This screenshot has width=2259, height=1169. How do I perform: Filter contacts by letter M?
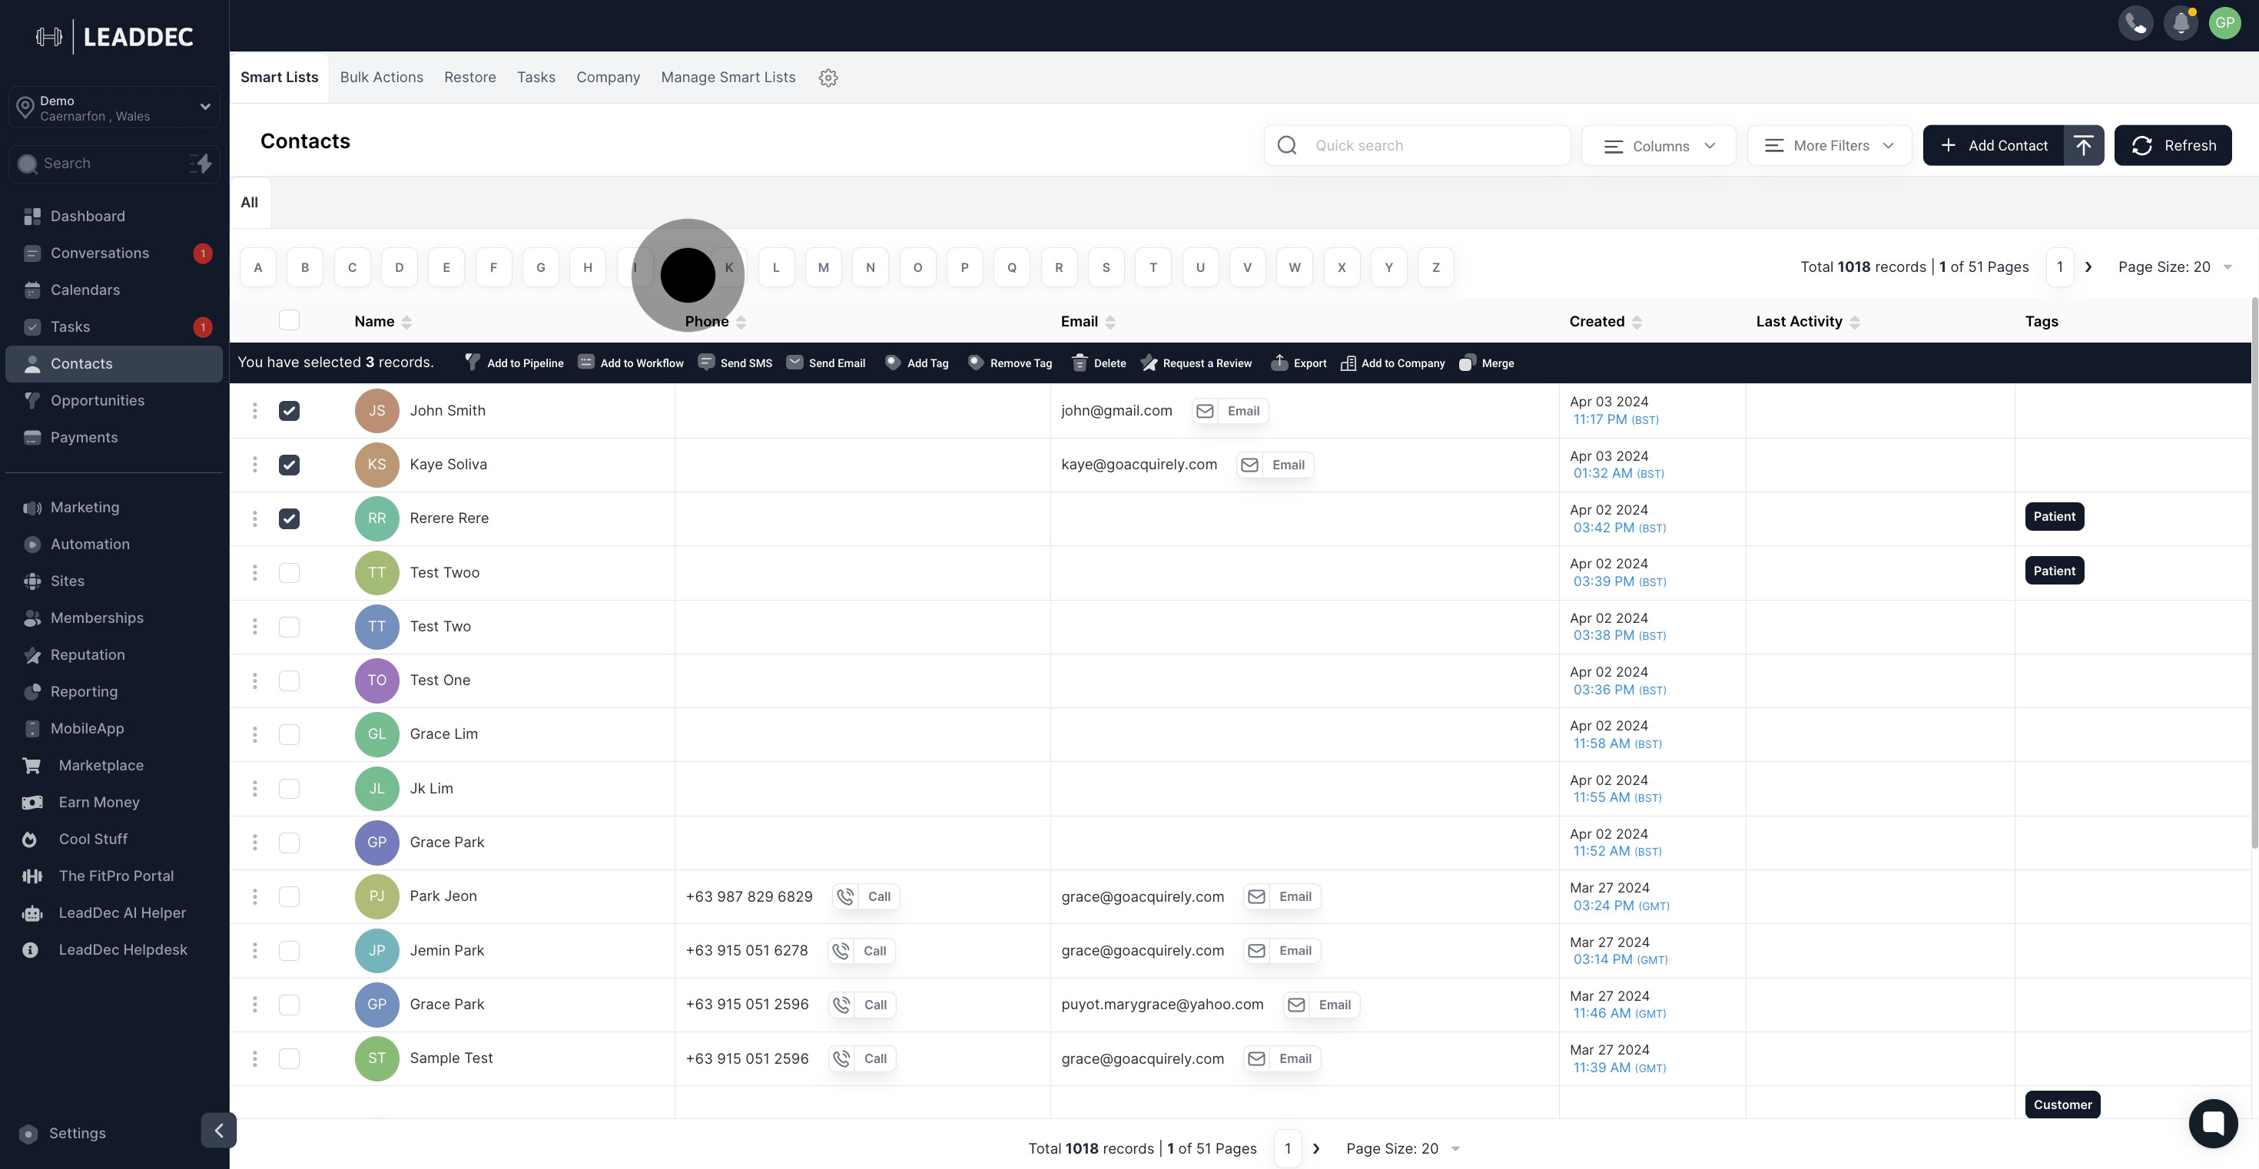(823, 267)
